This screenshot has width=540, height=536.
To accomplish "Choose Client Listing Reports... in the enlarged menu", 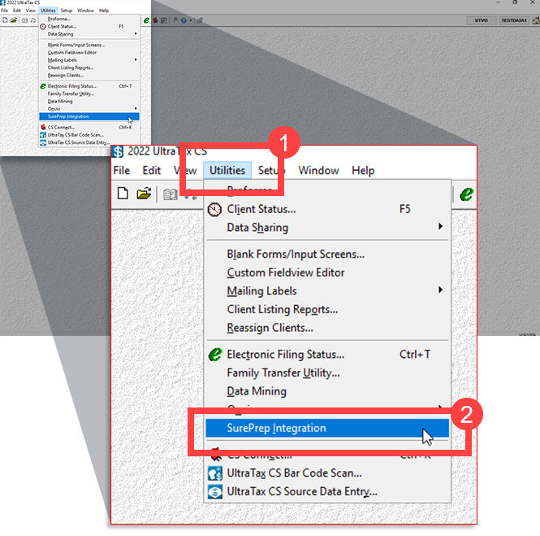I will tap(327, 309).
